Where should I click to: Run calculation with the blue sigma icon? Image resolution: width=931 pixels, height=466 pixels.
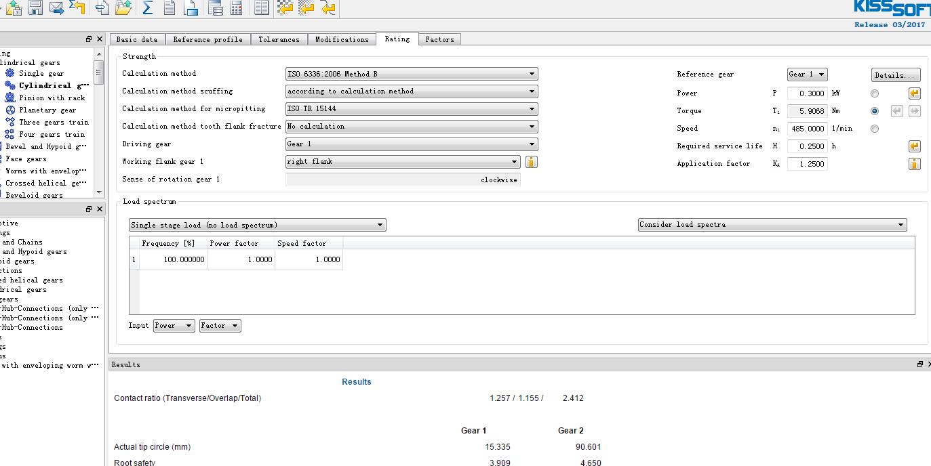pos(148,8)
